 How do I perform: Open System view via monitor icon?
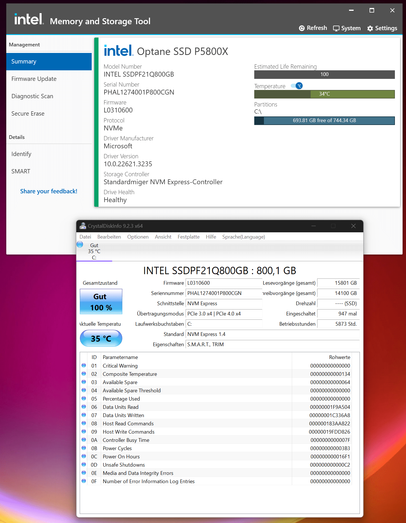pyautogui.click(x=336, y=28)
